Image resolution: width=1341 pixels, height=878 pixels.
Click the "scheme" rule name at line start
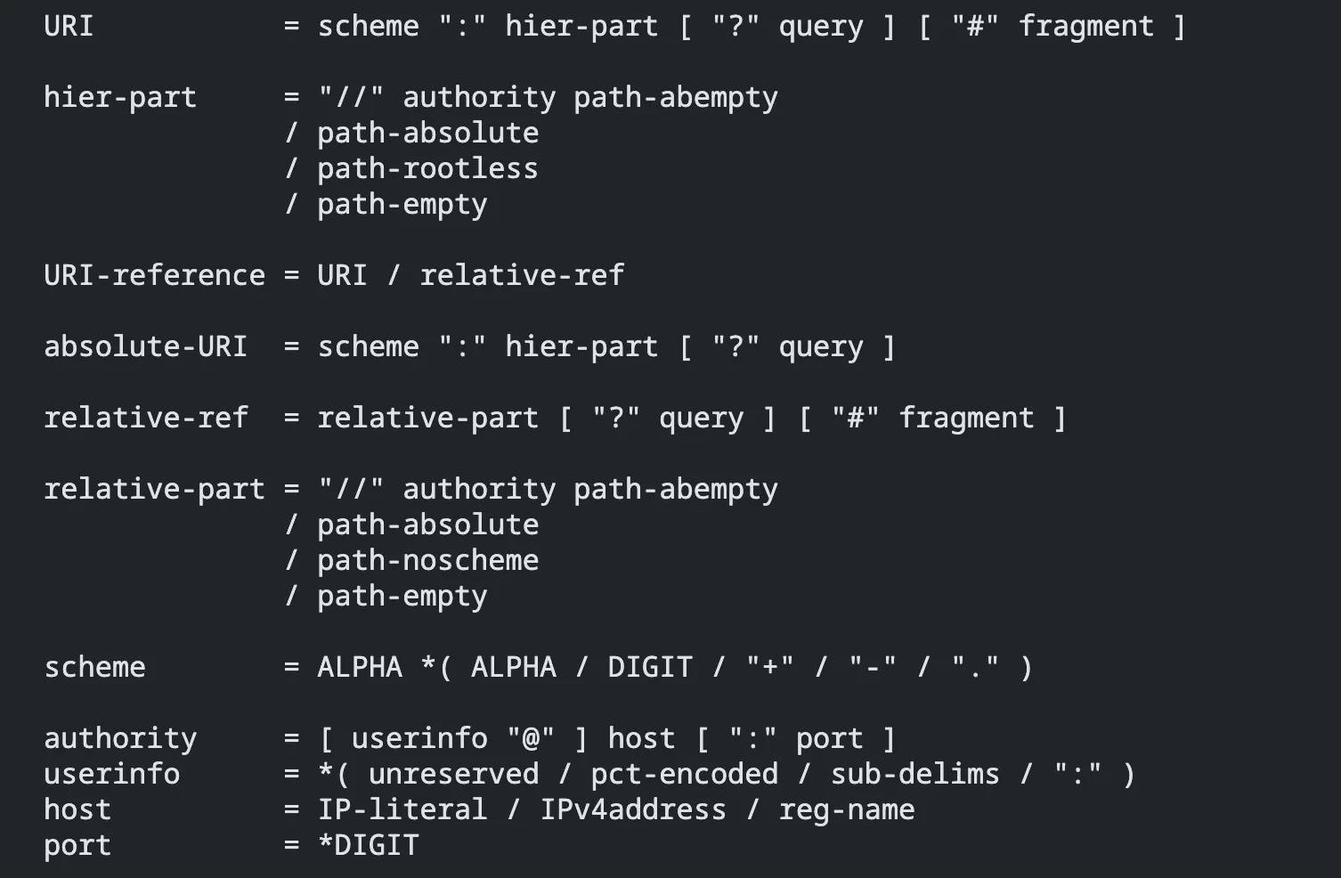(x=94, y=667)
